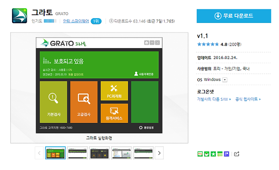The image size is (279, 170).
Task: Click the 보호되고 있음 status banner
Action: pyautogui.click(x=99, y=65)
